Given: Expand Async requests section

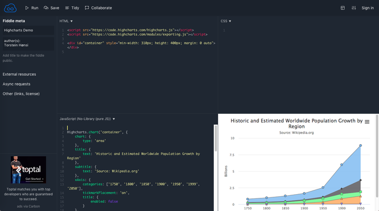Looking at the screenshot, I should [16, 84].
